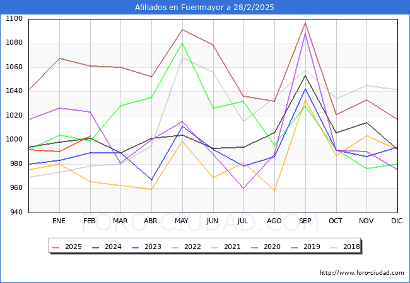Click the NOV month axis label
This screenshot has height=283, width=410.
click(x=366, y=221)
